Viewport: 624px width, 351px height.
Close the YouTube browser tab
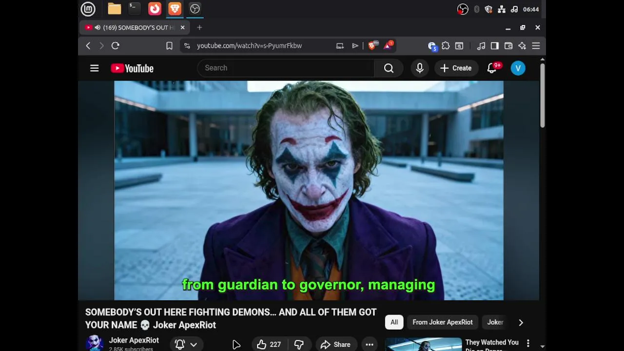pyautogui.click(x=182, y=28)
